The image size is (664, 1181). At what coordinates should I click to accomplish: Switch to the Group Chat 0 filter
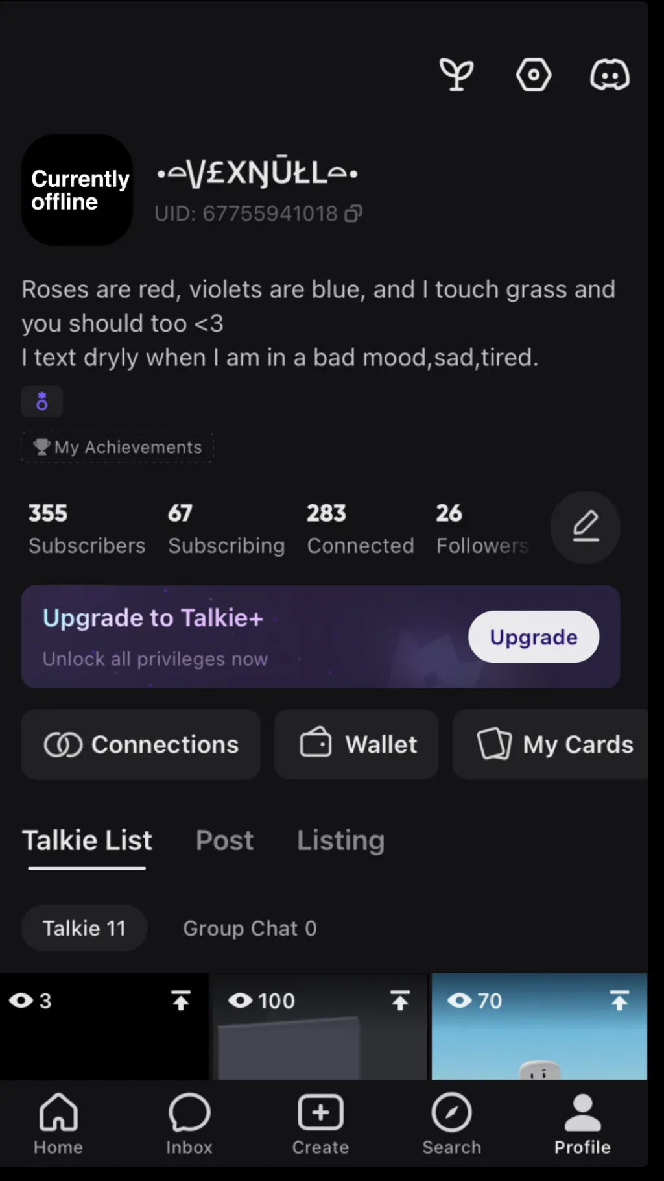[250, 928]
